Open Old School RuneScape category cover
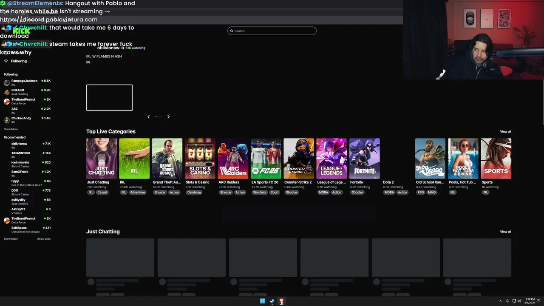This screenshot has width=544, height=306. [430, 159]
